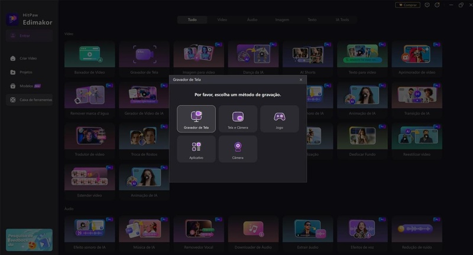Select the Aplicativo recording method
The image size is (473, 255).
[196, 149]
